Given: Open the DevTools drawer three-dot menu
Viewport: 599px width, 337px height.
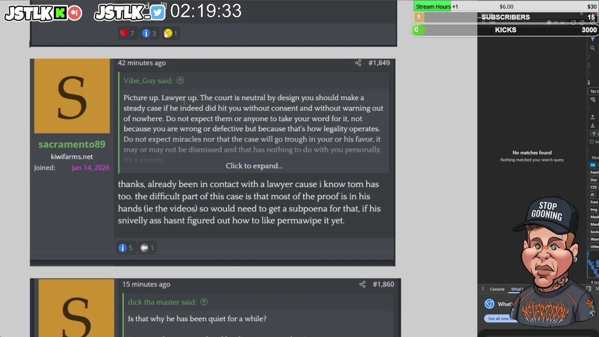Looking at the screenshot, I should point(482,289).
